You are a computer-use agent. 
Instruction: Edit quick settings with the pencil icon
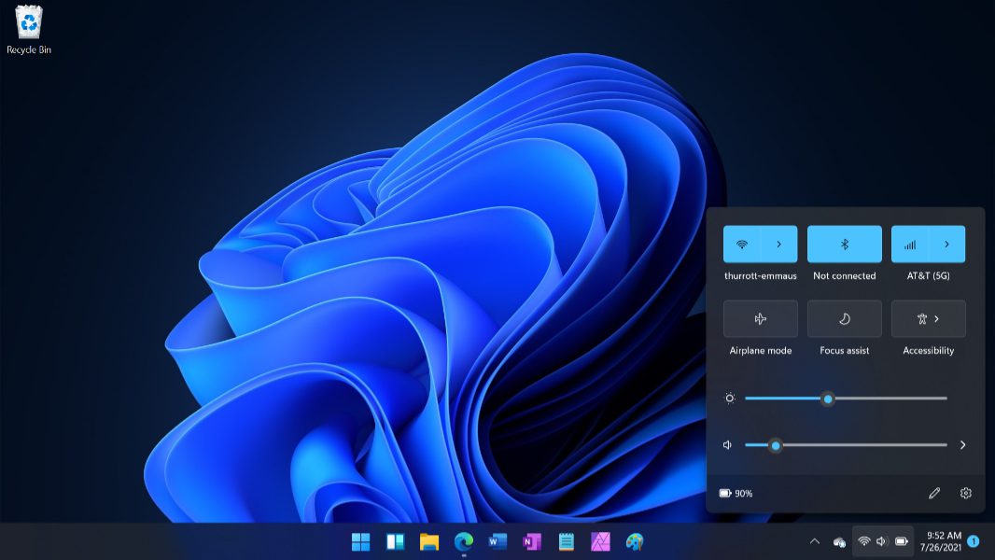[934, 493]
